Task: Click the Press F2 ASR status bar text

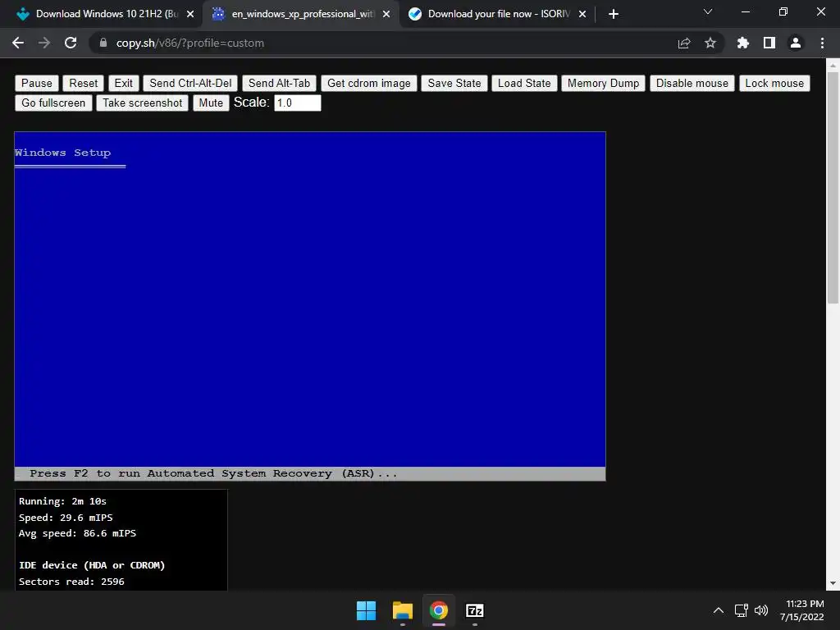Action: tap(213, 473)
